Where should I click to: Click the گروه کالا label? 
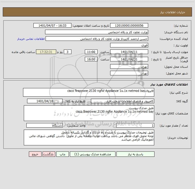(182, 101)
